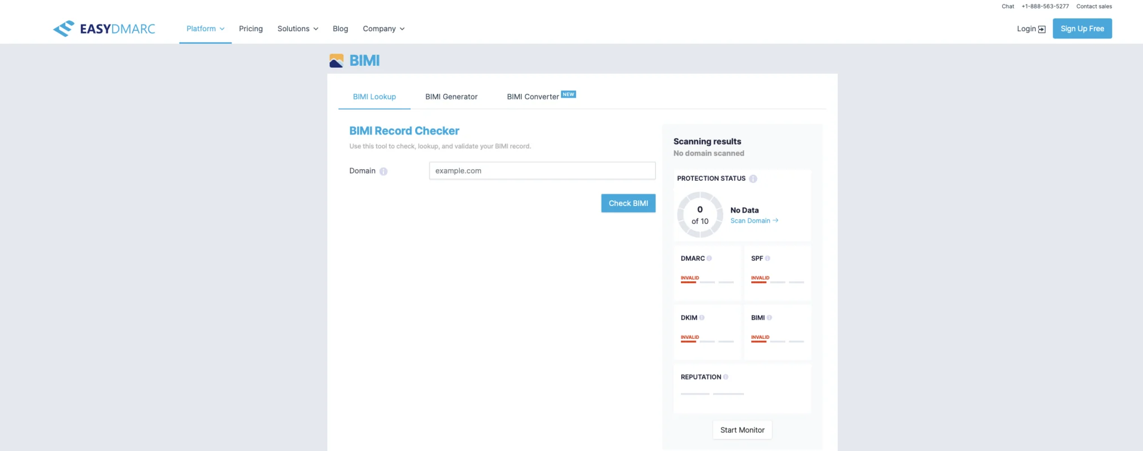Screen dimensions: 1143x451
Task: Expand the Platform dropdown menu
Action: pyautogui.click(x=205, y=28)
